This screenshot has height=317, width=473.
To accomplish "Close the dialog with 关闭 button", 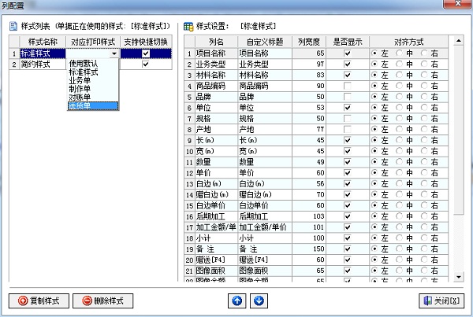I will point(441,300).
